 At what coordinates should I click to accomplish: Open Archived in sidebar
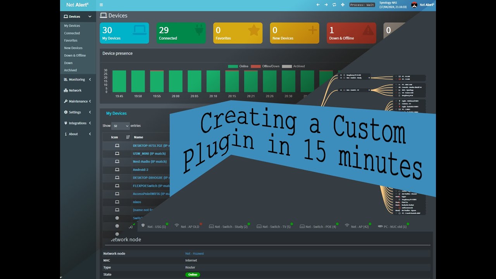pyautogui.click(x=71, y=70)
